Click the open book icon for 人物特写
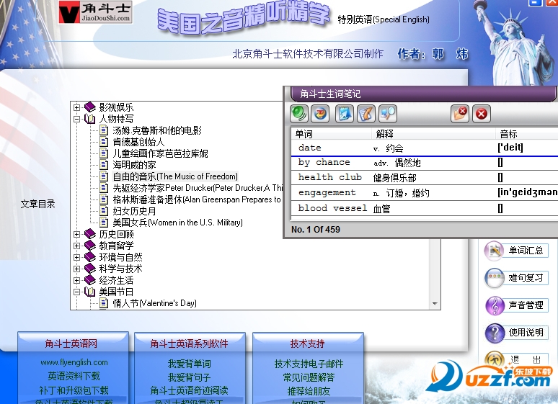The image size is (558, 404). click(x=90, y=118)
